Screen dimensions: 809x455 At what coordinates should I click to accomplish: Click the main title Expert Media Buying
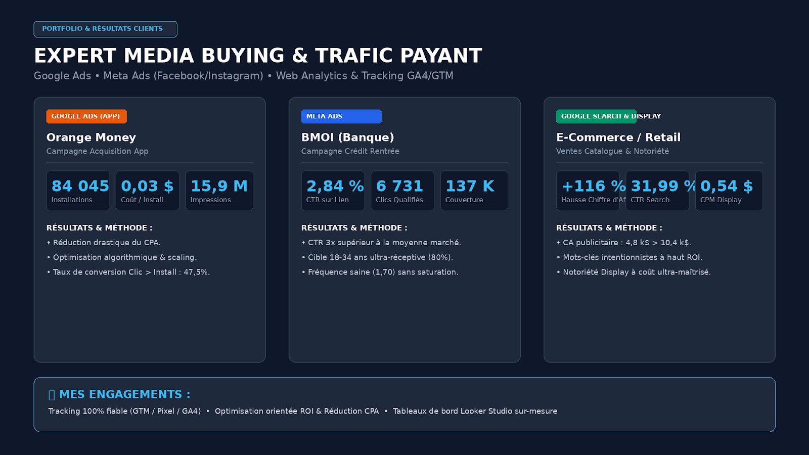point(258,56)
